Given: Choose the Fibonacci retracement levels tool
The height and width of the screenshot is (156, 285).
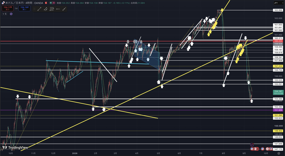Looking at the screenshot, I should click(52, 9).
